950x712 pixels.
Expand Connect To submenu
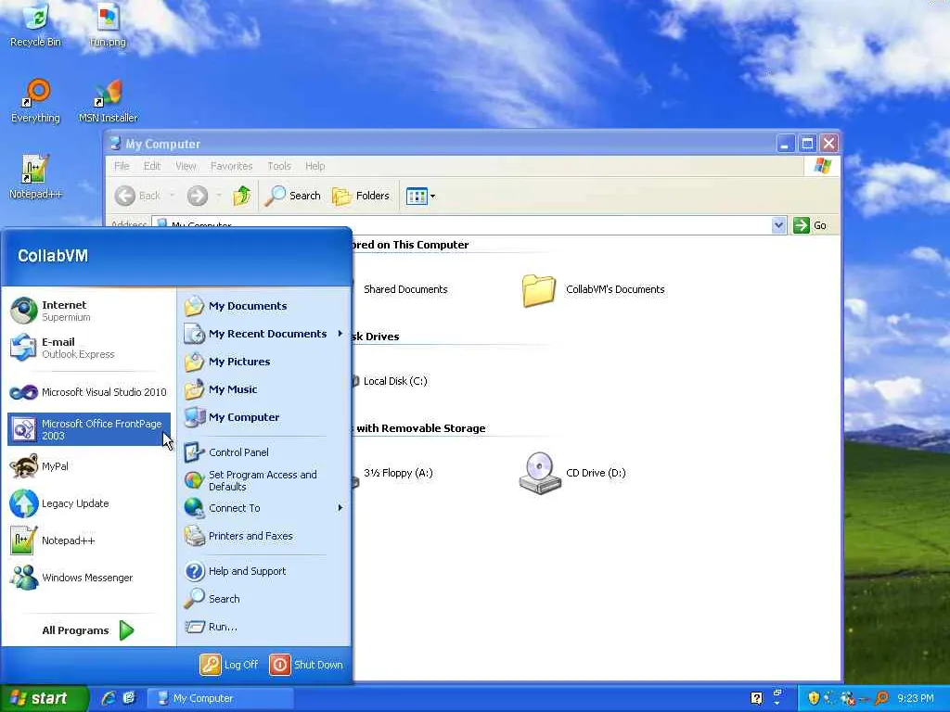[x=264, y=508]
